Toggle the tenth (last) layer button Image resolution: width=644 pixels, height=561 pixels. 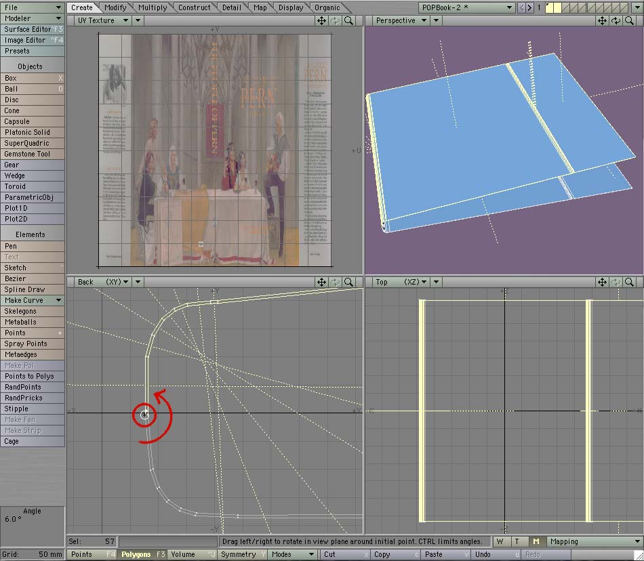(624, 7)
